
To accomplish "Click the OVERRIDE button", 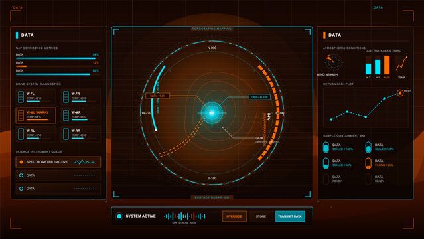I will click(x=234, y=216).
